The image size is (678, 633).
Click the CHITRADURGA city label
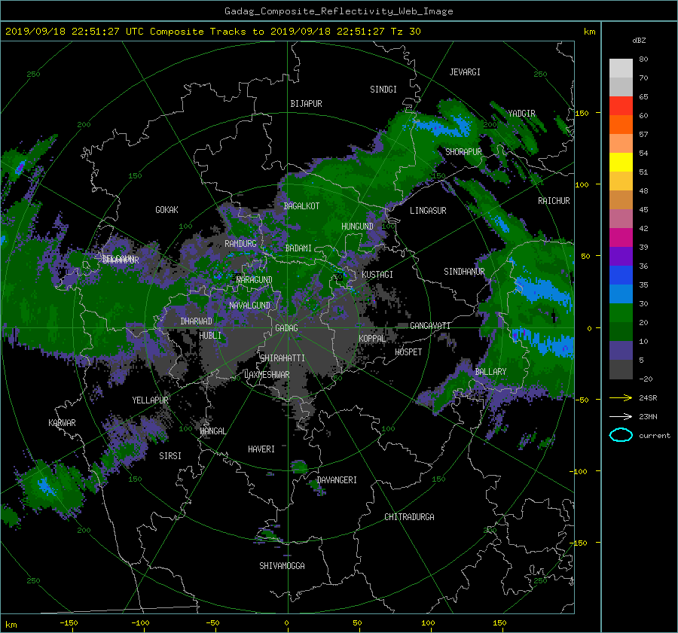pos(409,517)
